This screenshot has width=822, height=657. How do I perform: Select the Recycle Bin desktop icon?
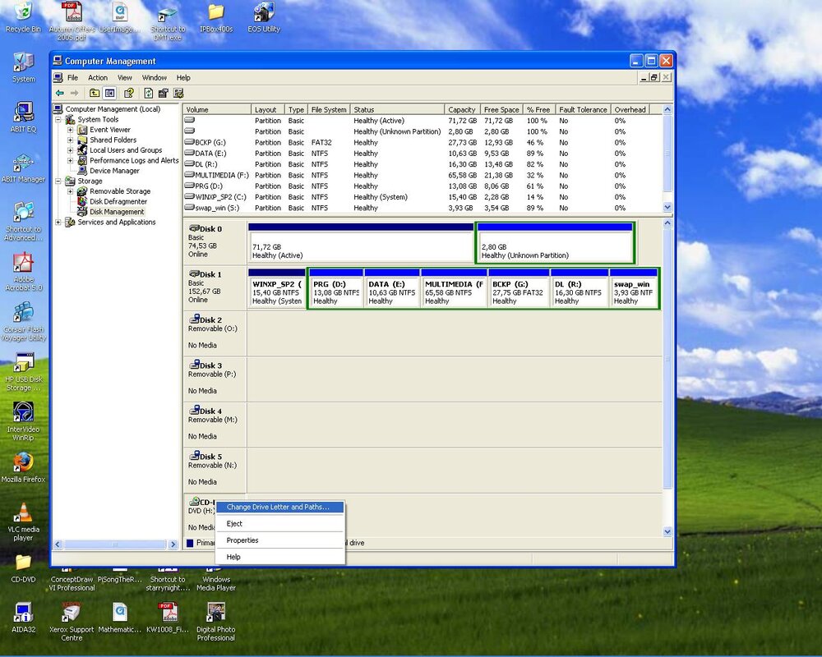pos(23,13)
